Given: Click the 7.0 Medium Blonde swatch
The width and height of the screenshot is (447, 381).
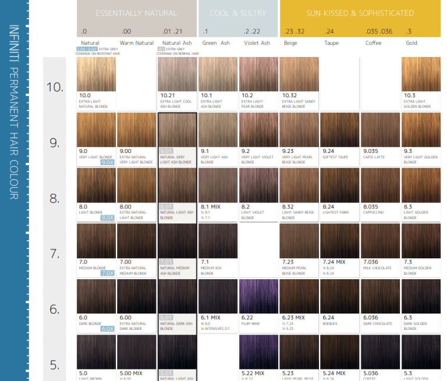Looking at the screenshot, I should click(96, 241).
